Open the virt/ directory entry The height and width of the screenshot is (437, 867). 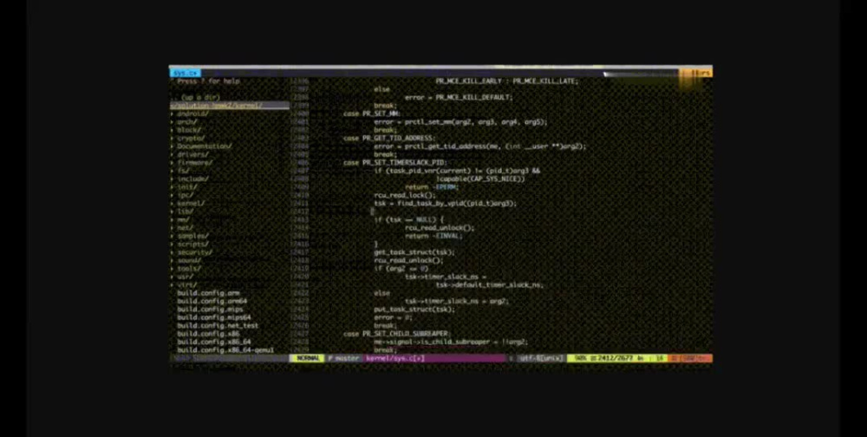click(x=187, y=285)
